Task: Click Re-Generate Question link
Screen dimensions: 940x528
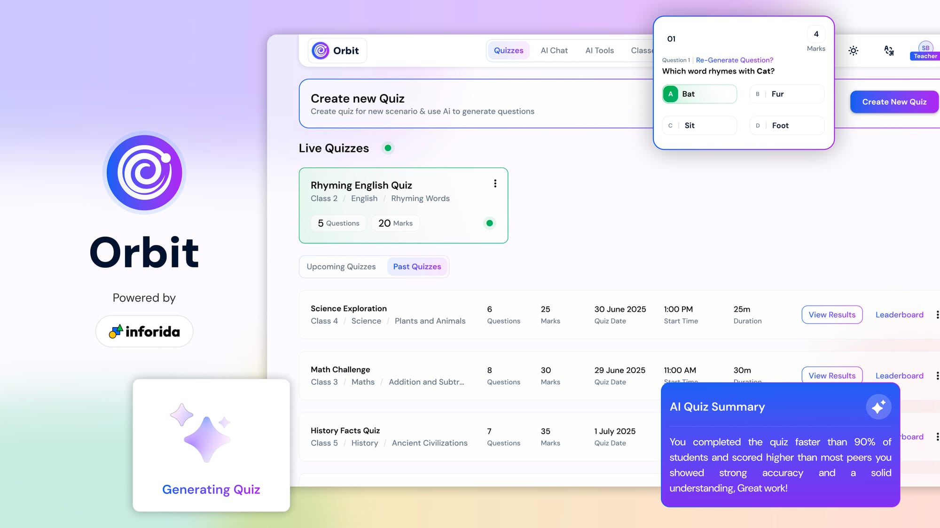Action: point(734,60)
